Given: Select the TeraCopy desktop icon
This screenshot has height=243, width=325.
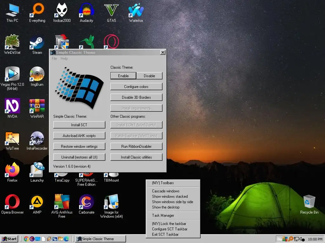Looking at the screenshot, I should click(x=62, y=178).
